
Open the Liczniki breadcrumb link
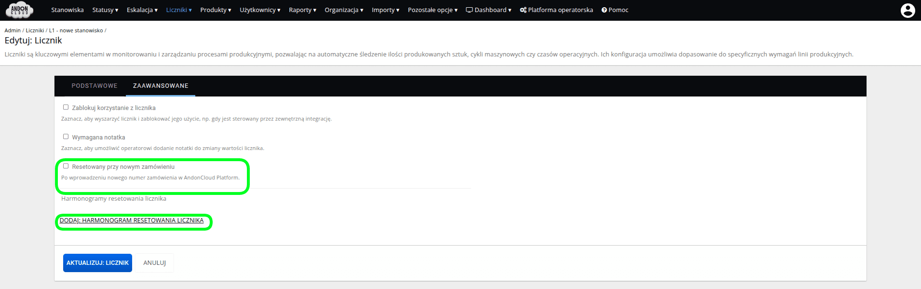tap(35, 30)
